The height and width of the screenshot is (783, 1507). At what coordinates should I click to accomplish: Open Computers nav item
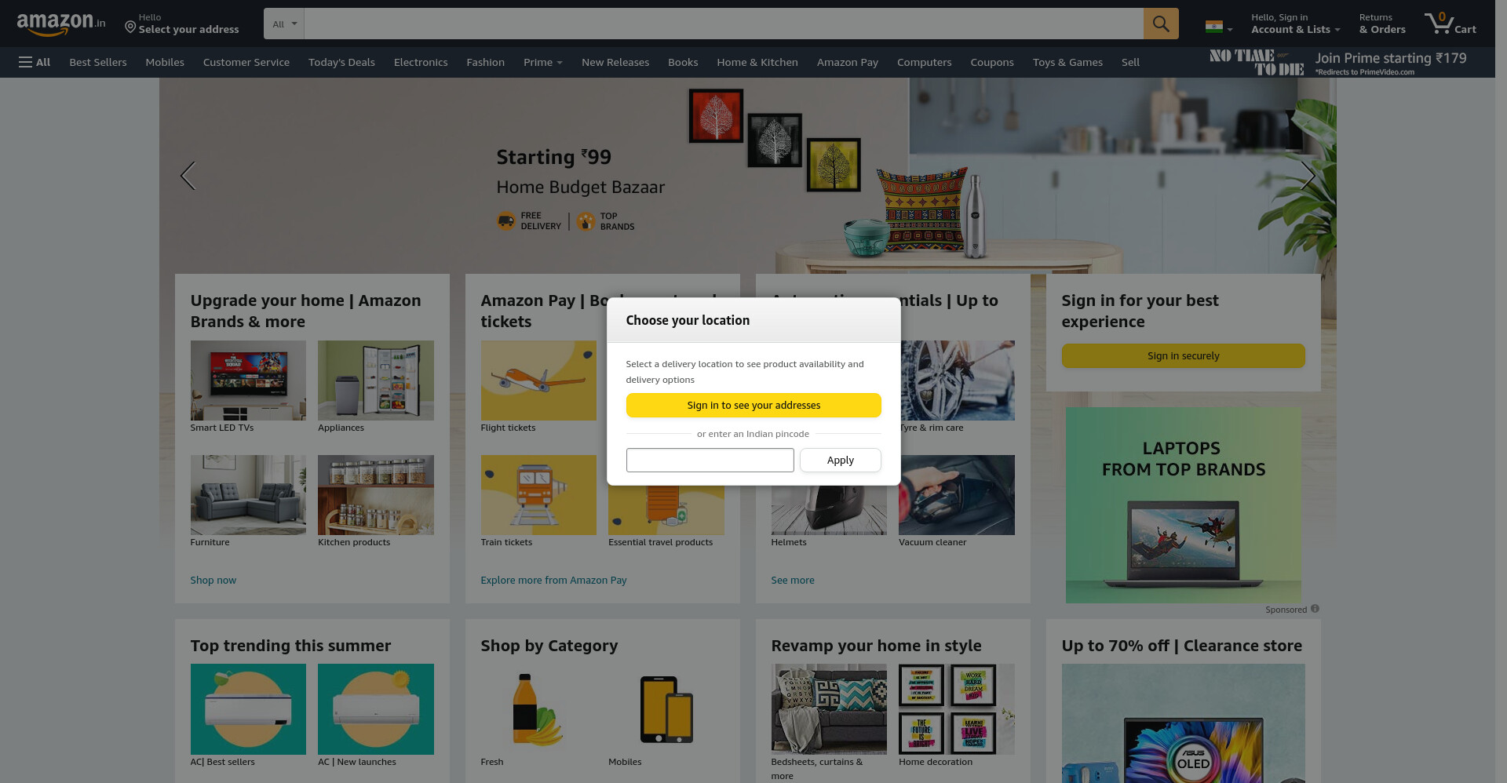[925, 62]
